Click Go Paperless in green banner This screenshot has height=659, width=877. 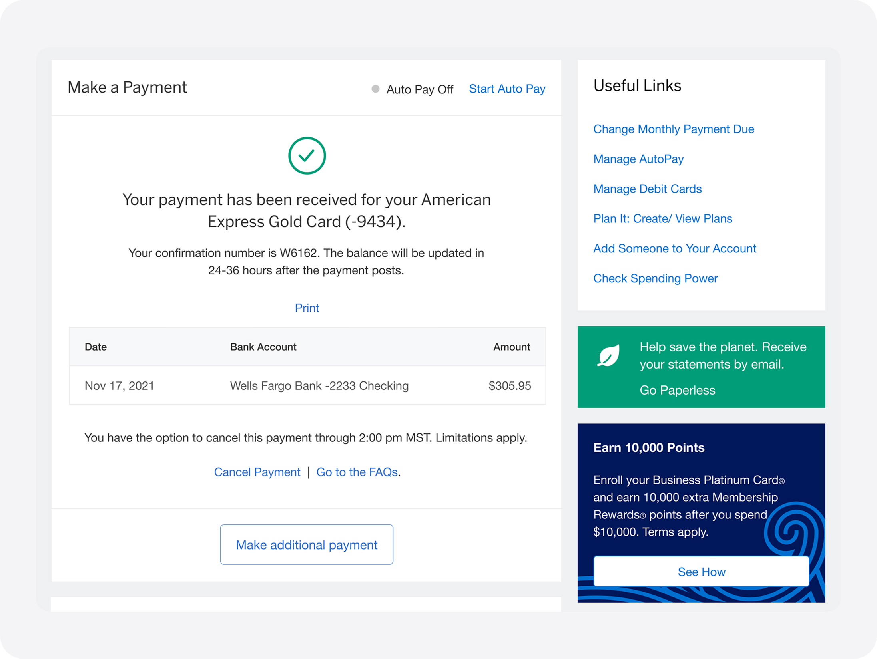pos(677,390)
